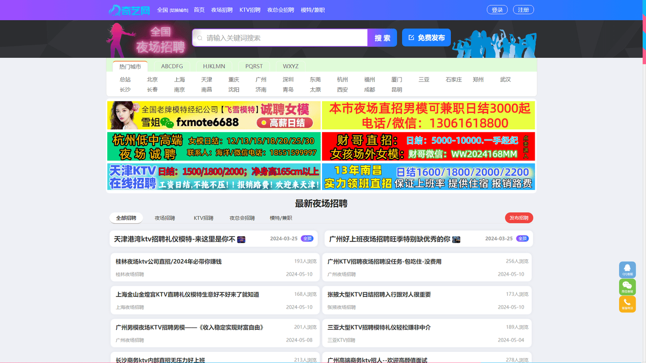Viewport: 646px width, 363px height.
Task: Open the phone customer service floating icon
Action: coord(627,304)
